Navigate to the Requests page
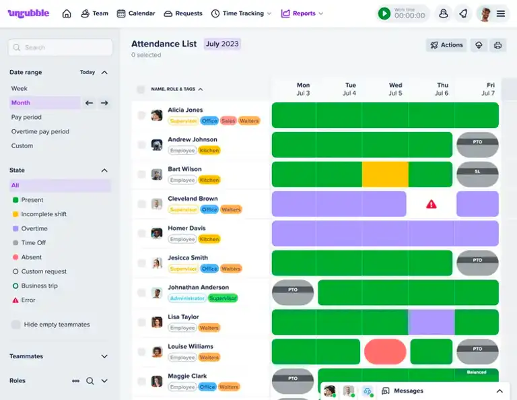The image size is (517, 400). (x=182, y=13)
